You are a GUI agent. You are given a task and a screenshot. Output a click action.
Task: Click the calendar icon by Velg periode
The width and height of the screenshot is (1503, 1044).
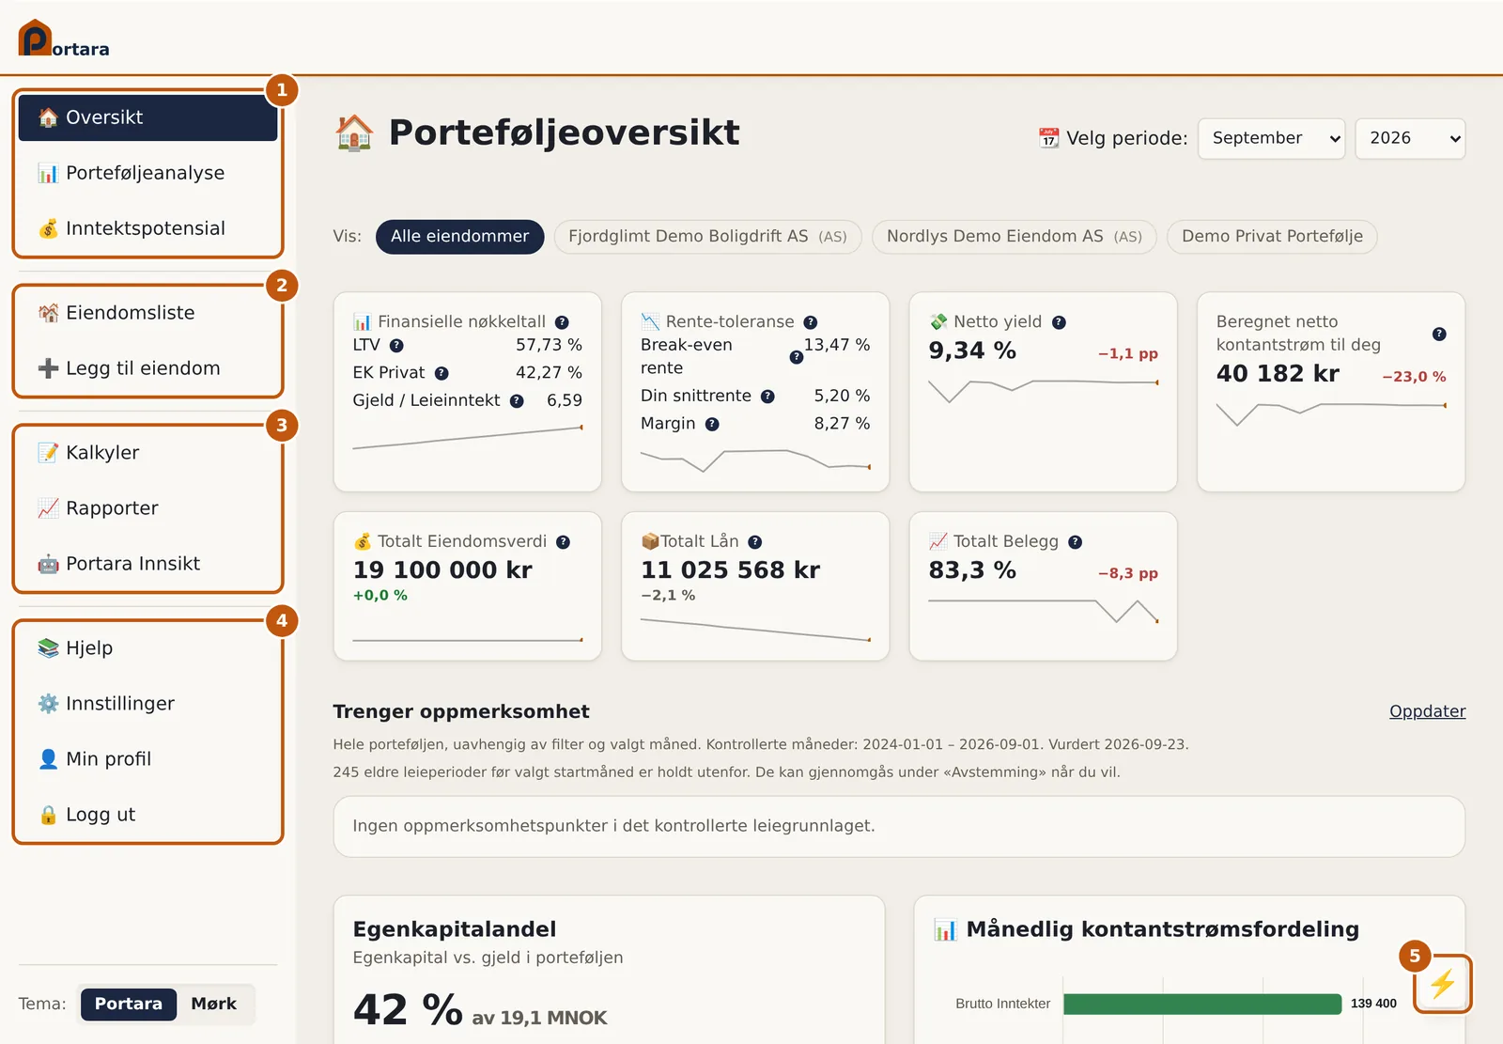click(x=1048, y=138)
